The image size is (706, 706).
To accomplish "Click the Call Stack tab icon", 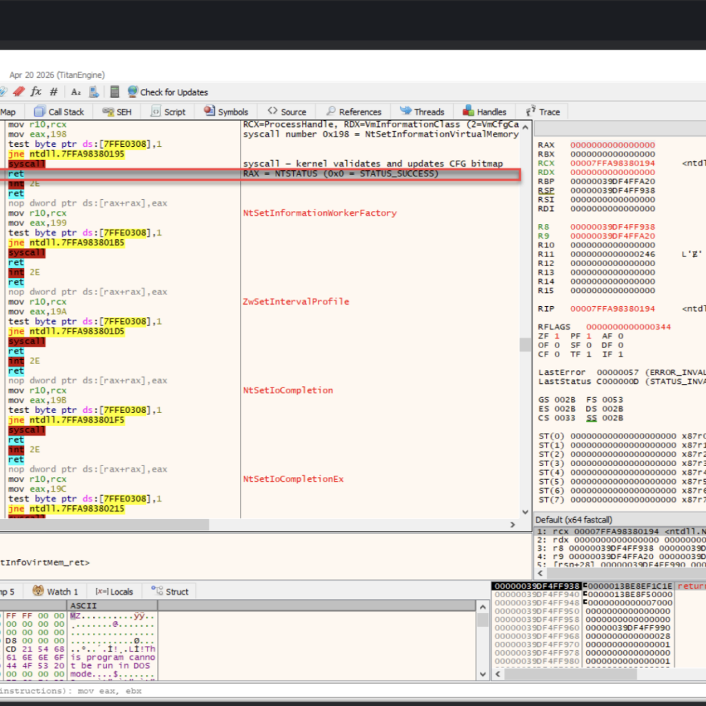I will pos(39,112).
